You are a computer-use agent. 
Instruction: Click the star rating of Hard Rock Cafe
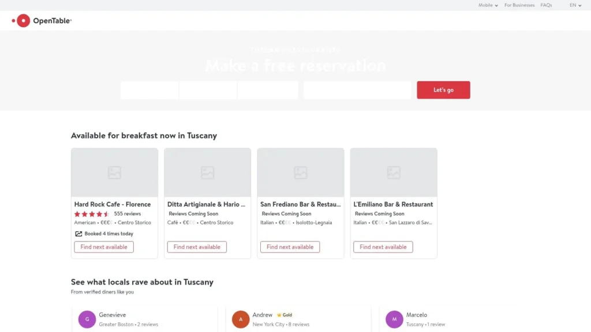pos(91,213)
